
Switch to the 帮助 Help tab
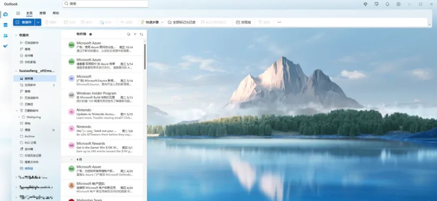56,13
